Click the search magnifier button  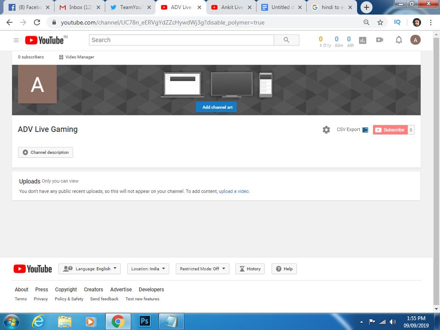(x=287, y=40)
